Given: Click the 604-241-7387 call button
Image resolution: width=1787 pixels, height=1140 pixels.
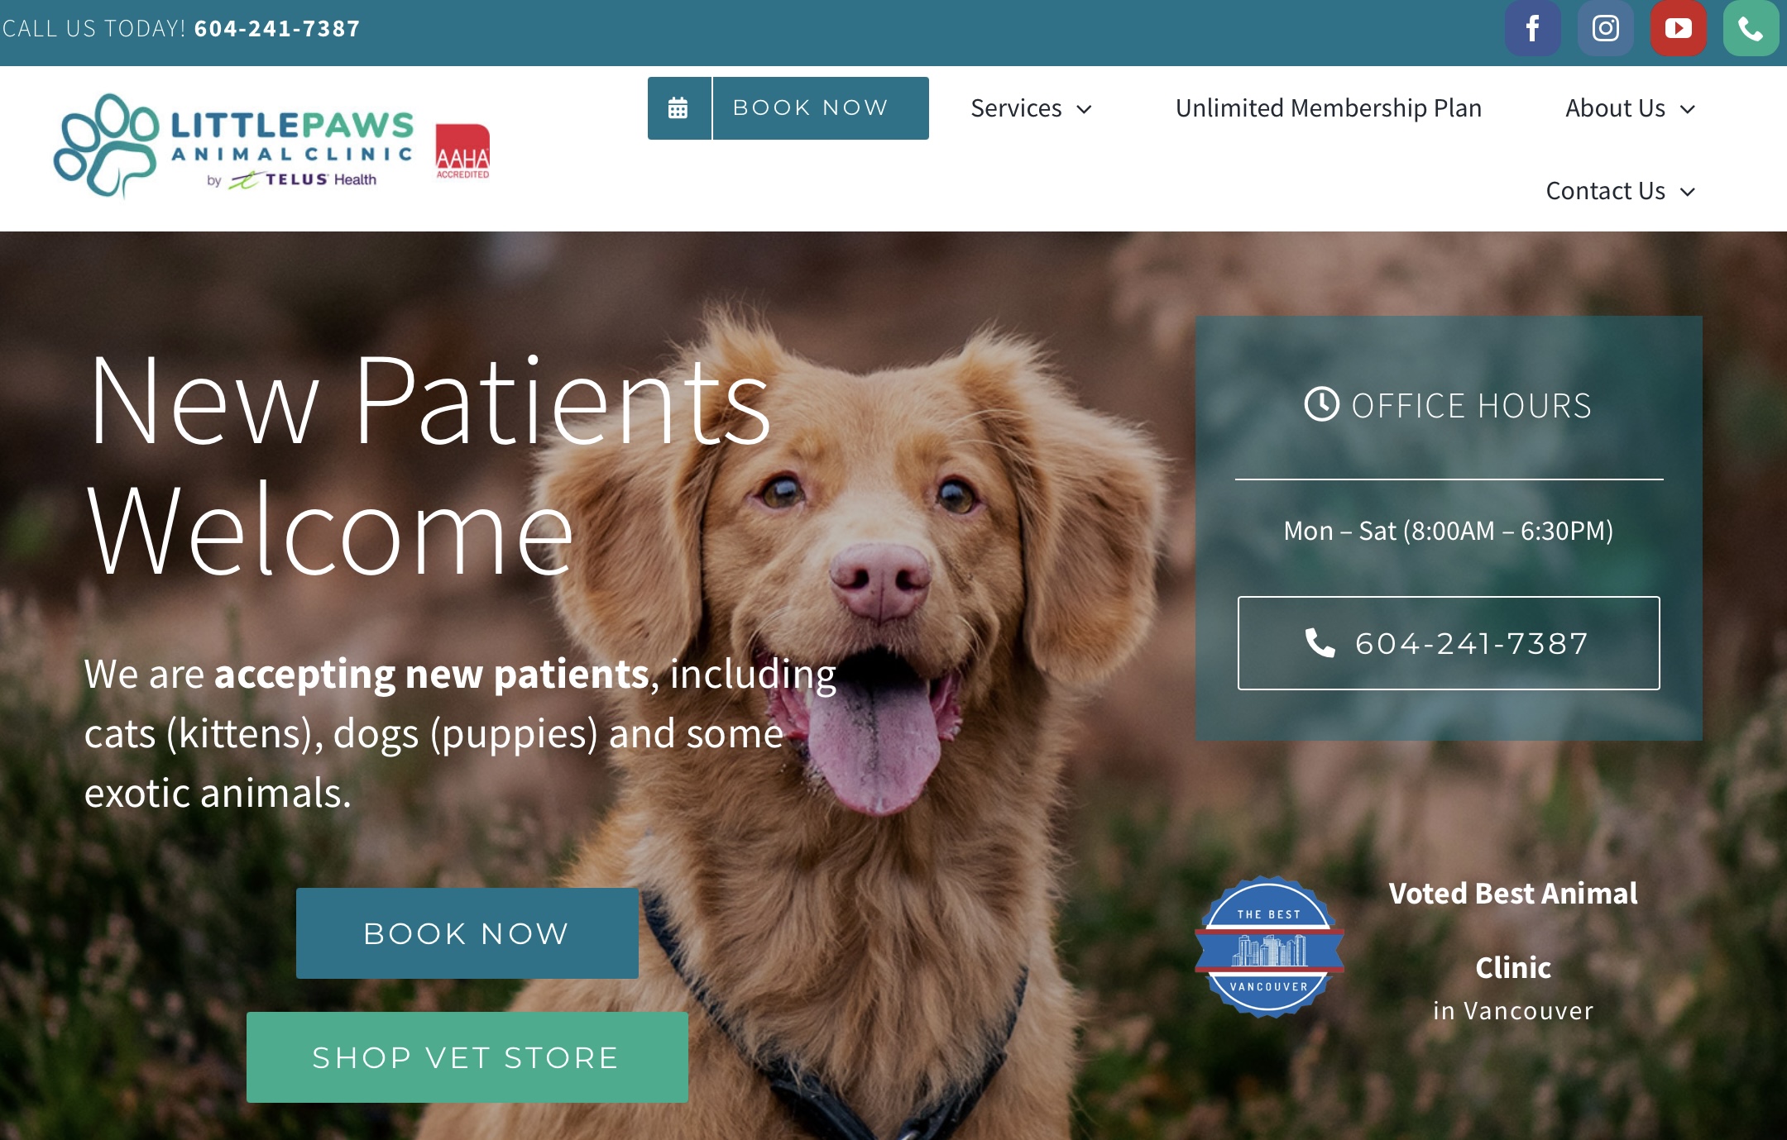Looking at the screenshot, I should click(1449, 643).
